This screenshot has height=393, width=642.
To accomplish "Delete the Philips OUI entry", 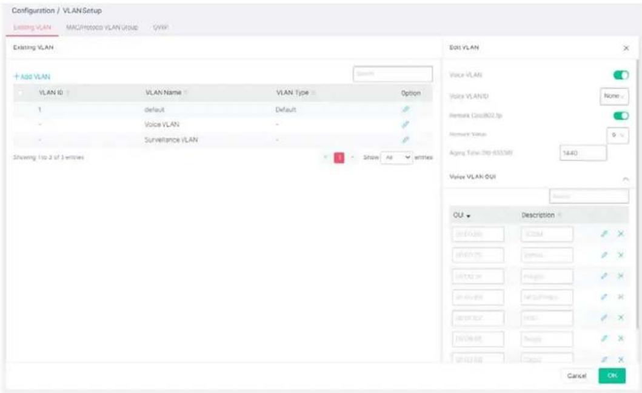I will (621, 276).
